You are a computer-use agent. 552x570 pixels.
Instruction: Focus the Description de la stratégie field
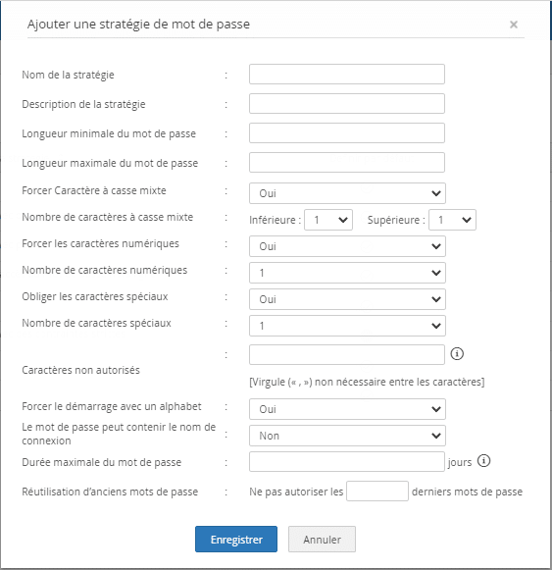pyautogui.click(x=347, y=104)
